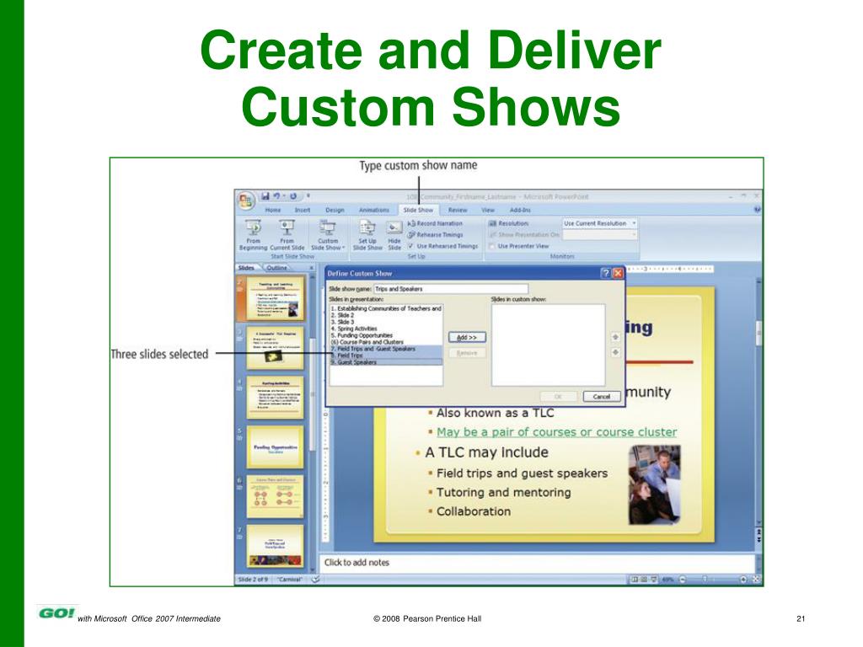Viewport: 863px width, 647px height.
Task: Click spell check icon in status bar
Action: pyautogui.click(x=315, y=580)
